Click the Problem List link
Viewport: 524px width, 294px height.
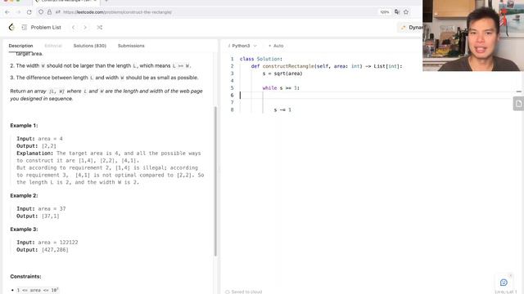(x=46, y=27)
